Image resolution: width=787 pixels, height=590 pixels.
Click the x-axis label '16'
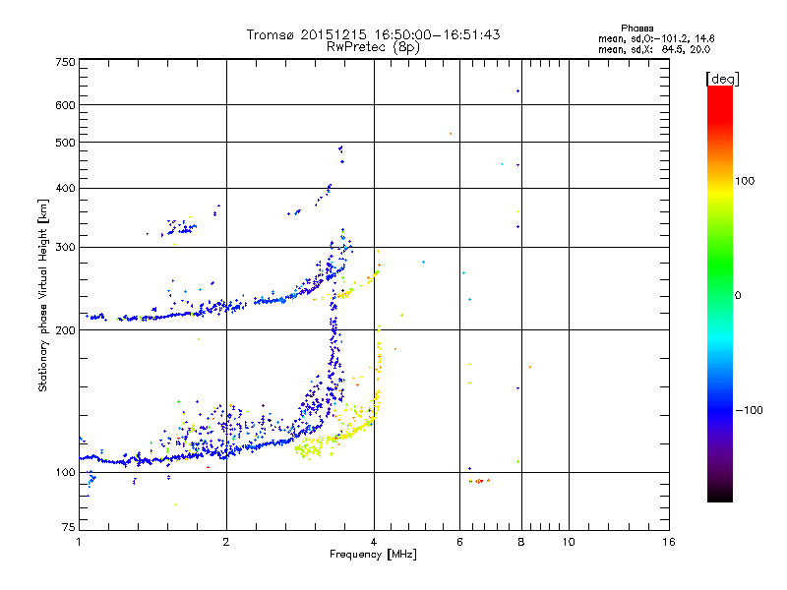pos(669,542)
